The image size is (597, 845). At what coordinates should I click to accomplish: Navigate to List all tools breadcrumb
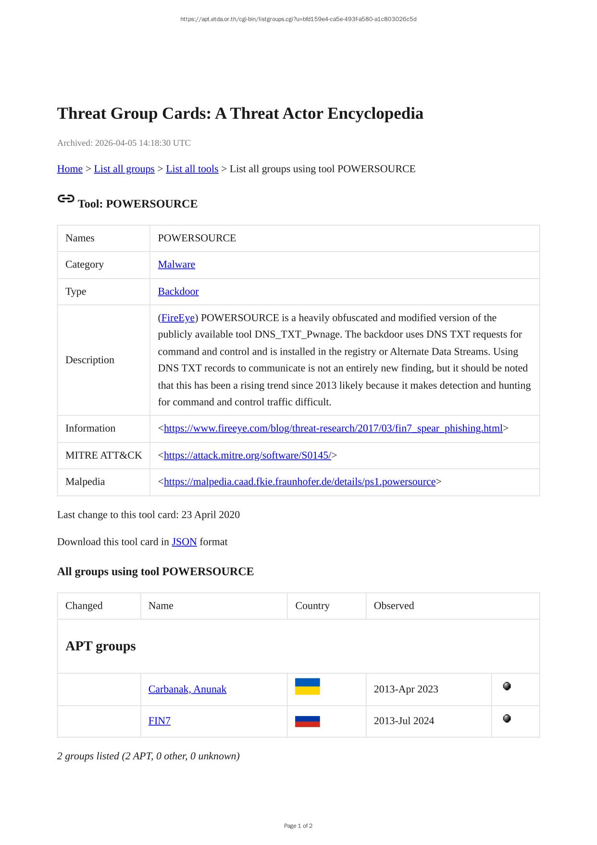point(192,169)
